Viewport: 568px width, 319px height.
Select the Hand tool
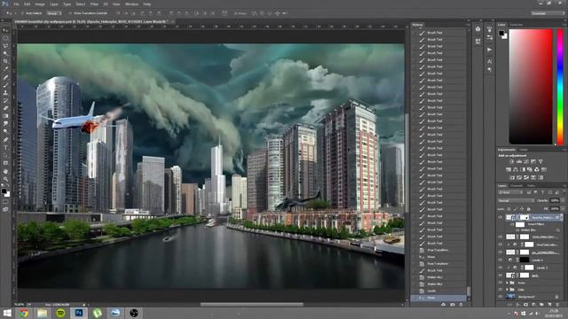(5, 171)
